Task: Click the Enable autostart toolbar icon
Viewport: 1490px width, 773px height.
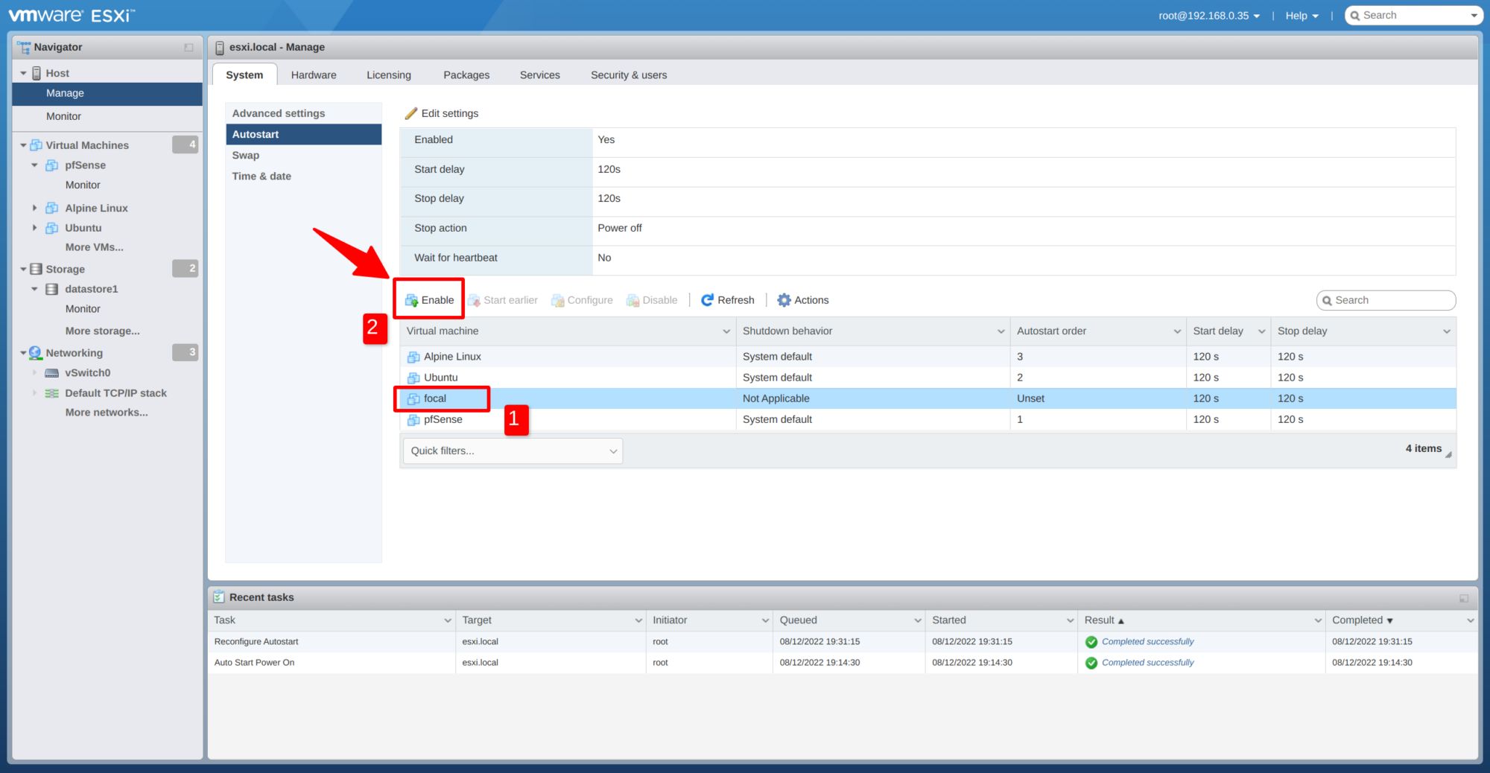Action: tap(411, 300)
